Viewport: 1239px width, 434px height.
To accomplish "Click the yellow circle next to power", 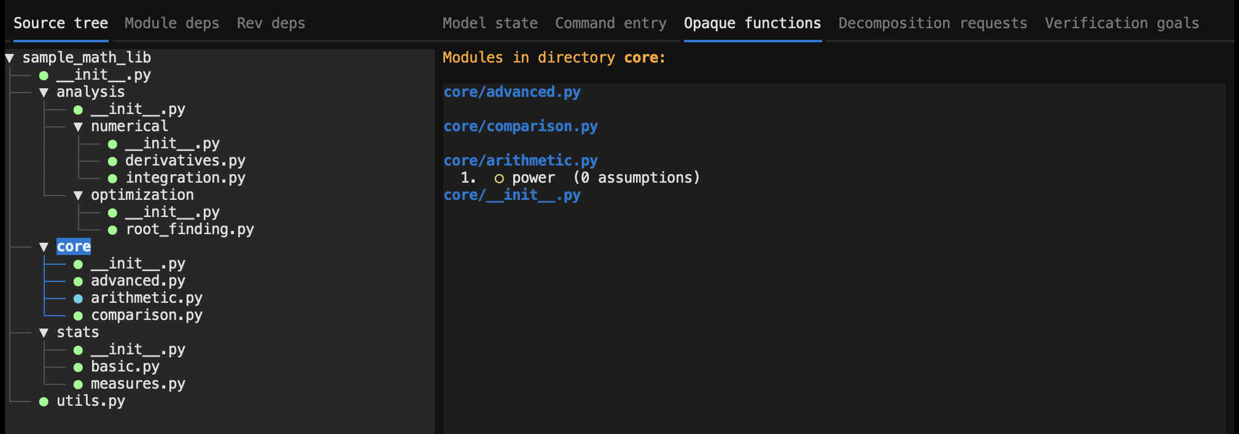I will (499, 179).
